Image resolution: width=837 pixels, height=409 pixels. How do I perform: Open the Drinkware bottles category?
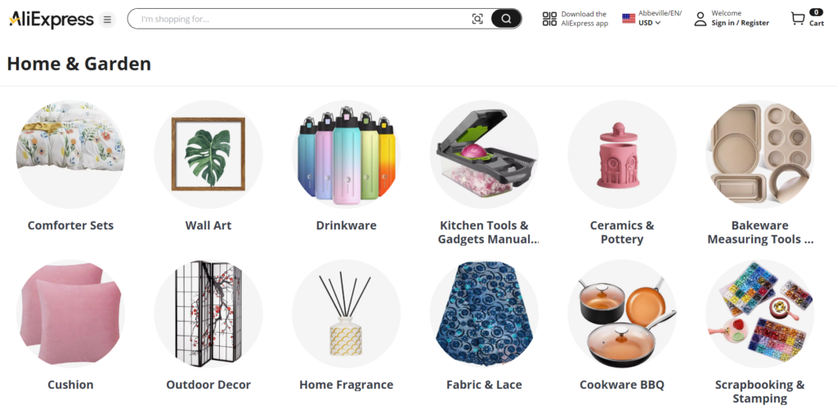point(346,154)
